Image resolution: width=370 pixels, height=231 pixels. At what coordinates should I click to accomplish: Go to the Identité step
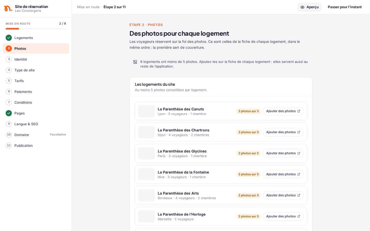(x=36, y=59)
